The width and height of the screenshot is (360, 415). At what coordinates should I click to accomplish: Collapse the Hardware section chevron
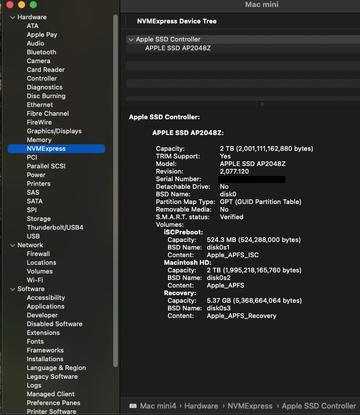[12, 18]
